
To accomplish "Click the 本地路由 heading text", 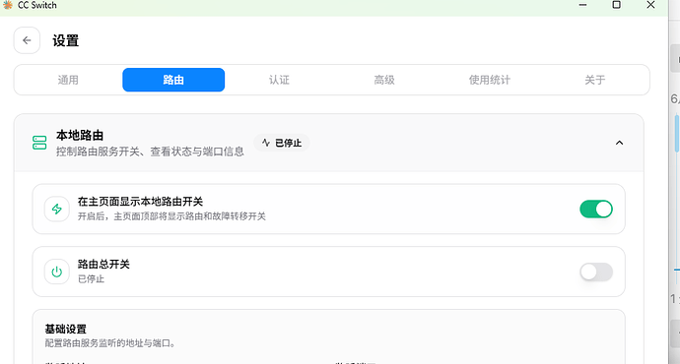I will (x=80, y=136).
